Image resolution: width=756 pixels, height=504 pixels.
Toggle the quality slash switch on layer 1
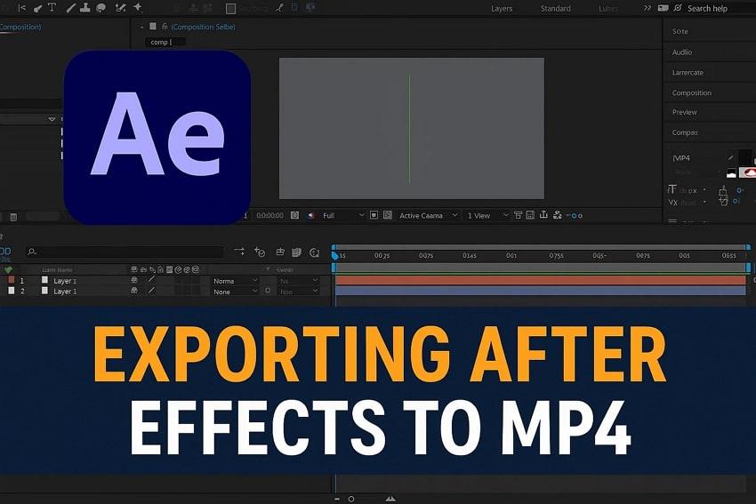151,279
